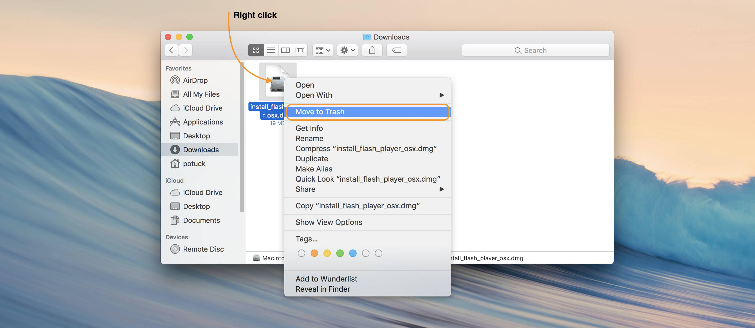Choose Rename in the context menu
The height and width of the screenshot is (328, 755).
[309, 138]
